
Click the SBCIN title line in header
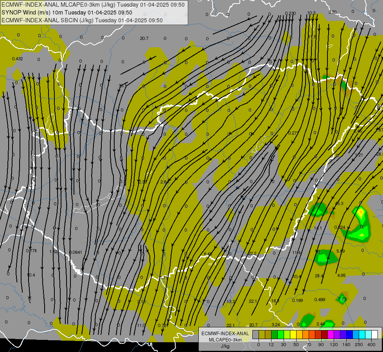click(82, 20)
